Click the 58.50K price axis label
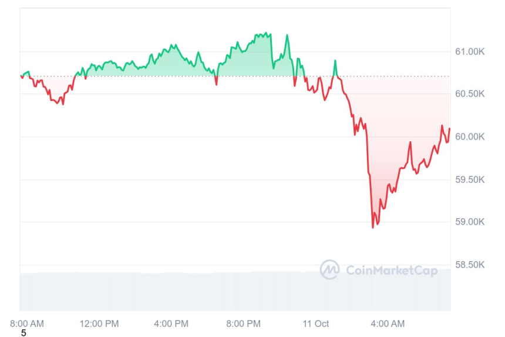 [x=470, y=265]
